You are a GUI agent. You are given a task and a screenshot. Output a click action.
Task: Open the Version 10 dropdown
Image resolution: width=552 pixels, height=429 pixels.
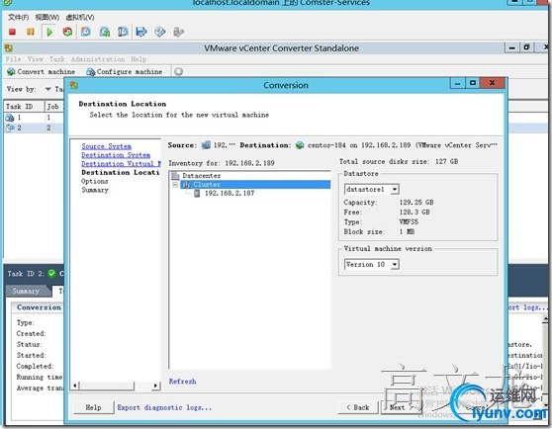pyautogui.click(x=395, y=265)
